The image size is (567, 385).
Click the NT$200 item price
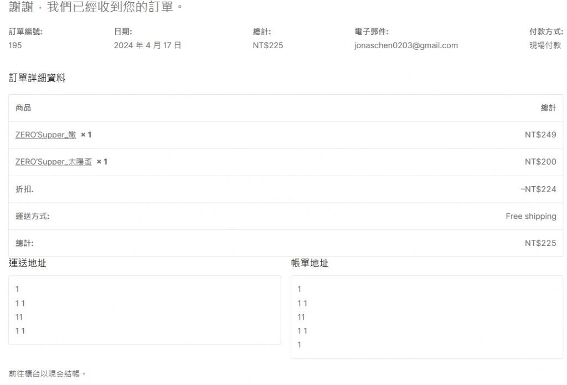[540, 162]
